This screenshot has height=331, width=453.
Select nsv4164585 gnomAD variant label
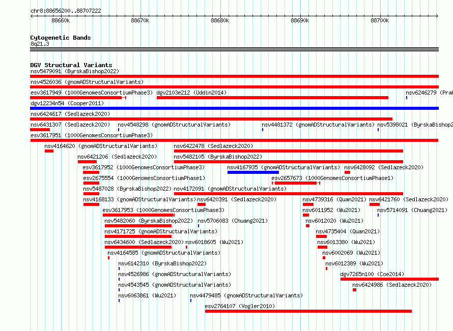tap(164, 253)
